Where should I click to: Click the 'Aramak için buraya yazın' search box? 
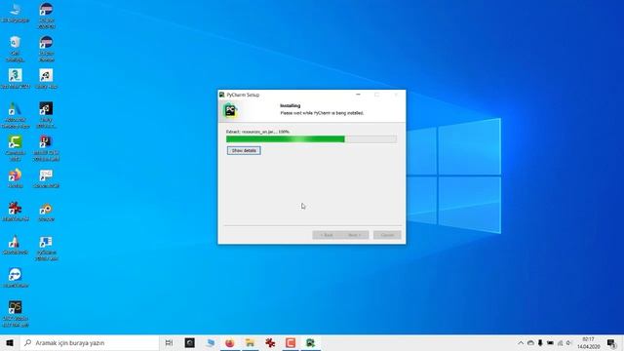(90, 342)
